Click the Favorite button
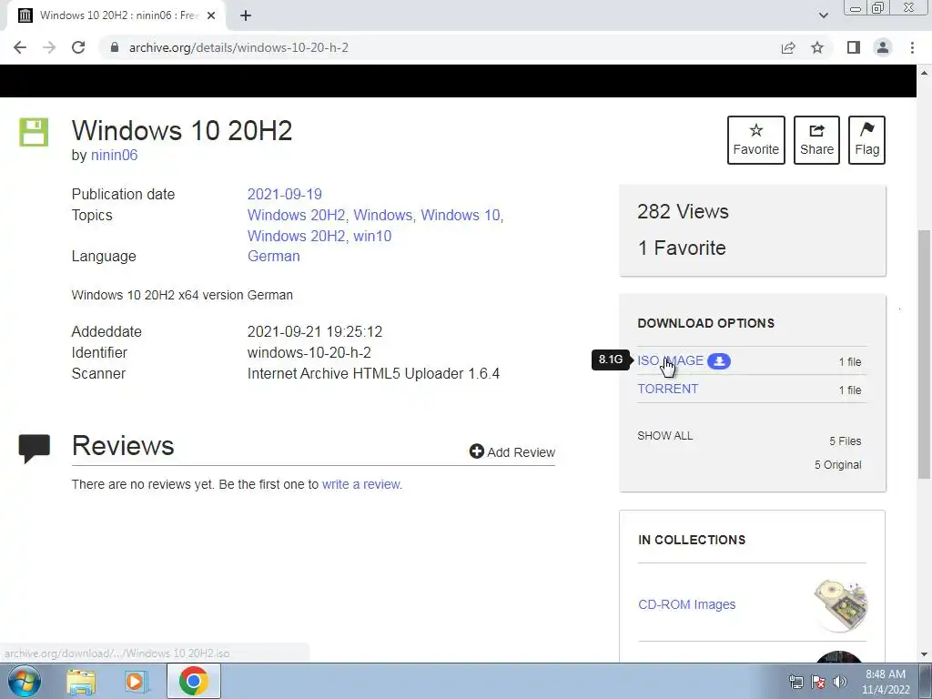Viewport: 932px width, 699px height. point(756,139)
